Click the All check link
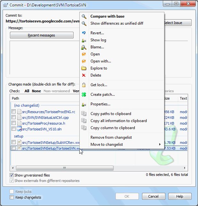 coord(27,91)
